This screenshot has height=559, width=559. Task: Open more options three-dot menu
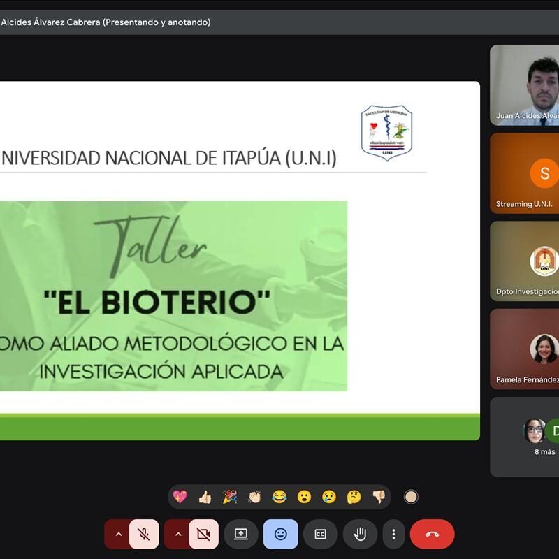coord(393,535)
